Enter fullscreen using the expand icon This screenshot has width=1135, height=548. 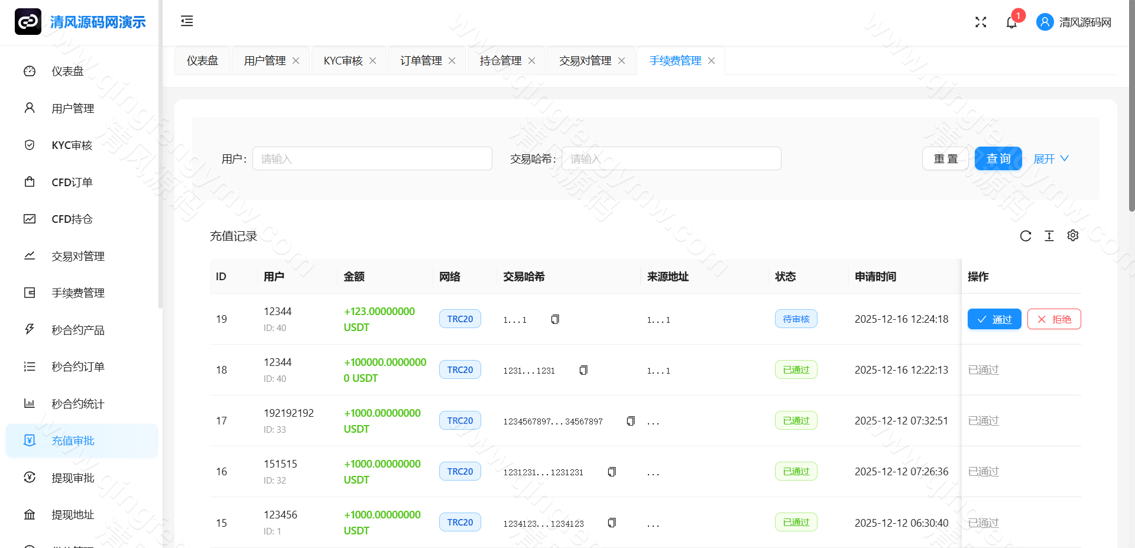pos(981,22)
